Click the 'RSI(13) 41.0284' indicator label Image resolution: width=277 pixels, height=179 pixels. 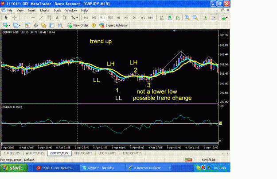[12, 107]
